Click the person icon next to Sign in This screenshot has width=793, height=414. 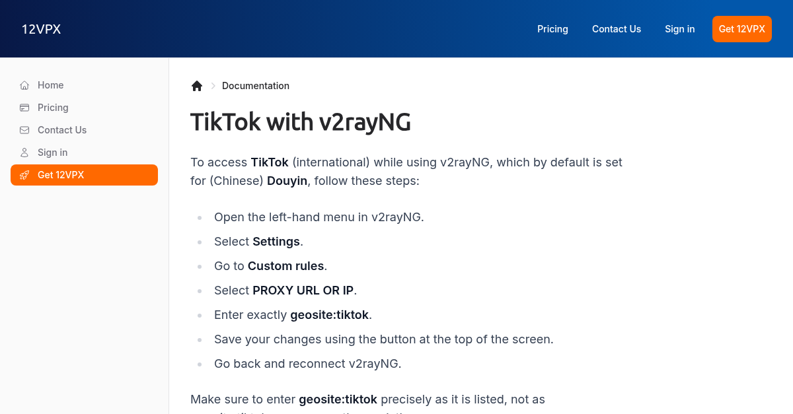[x=24, y=153]
